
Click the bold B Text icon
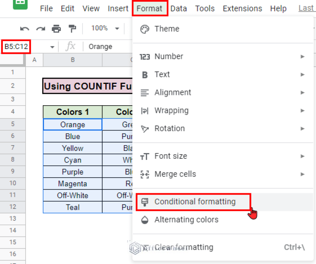click(x=145, y=75)
